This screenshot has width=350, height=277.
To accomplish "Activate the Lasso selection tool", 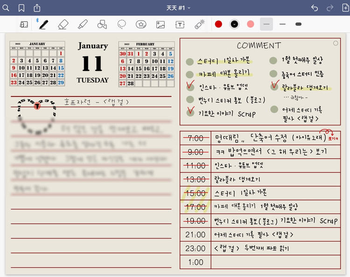I will tap(121, 24).
